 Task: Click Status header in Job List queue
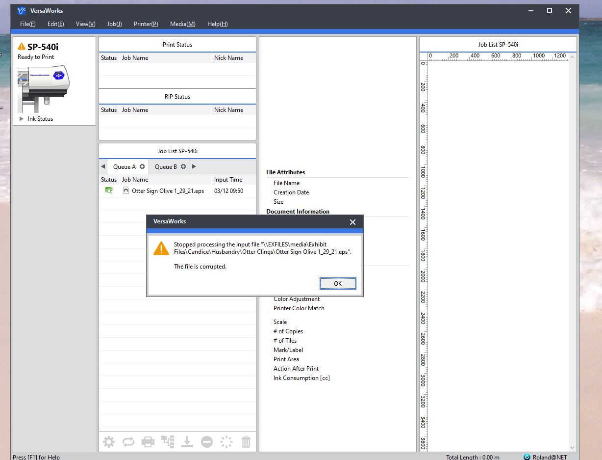point(109,180)
